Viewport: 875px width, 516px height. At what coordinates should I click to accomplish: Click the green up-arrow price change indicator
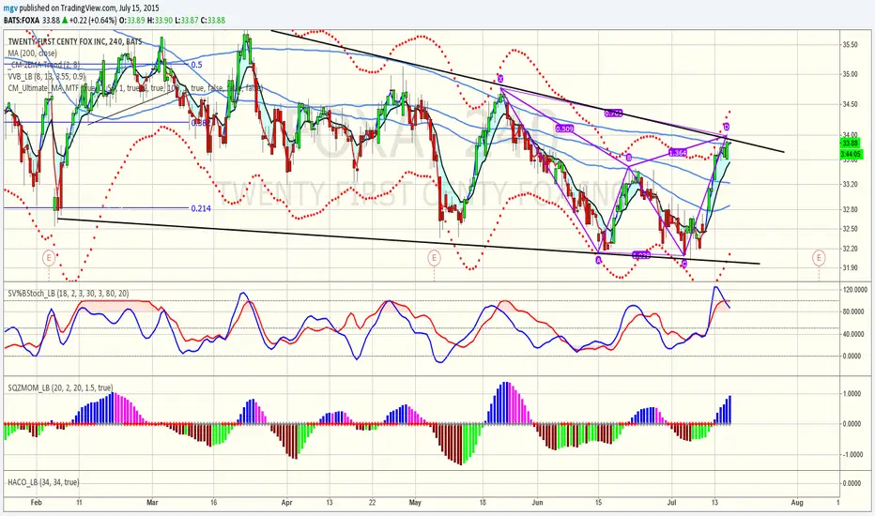point(66,20)
